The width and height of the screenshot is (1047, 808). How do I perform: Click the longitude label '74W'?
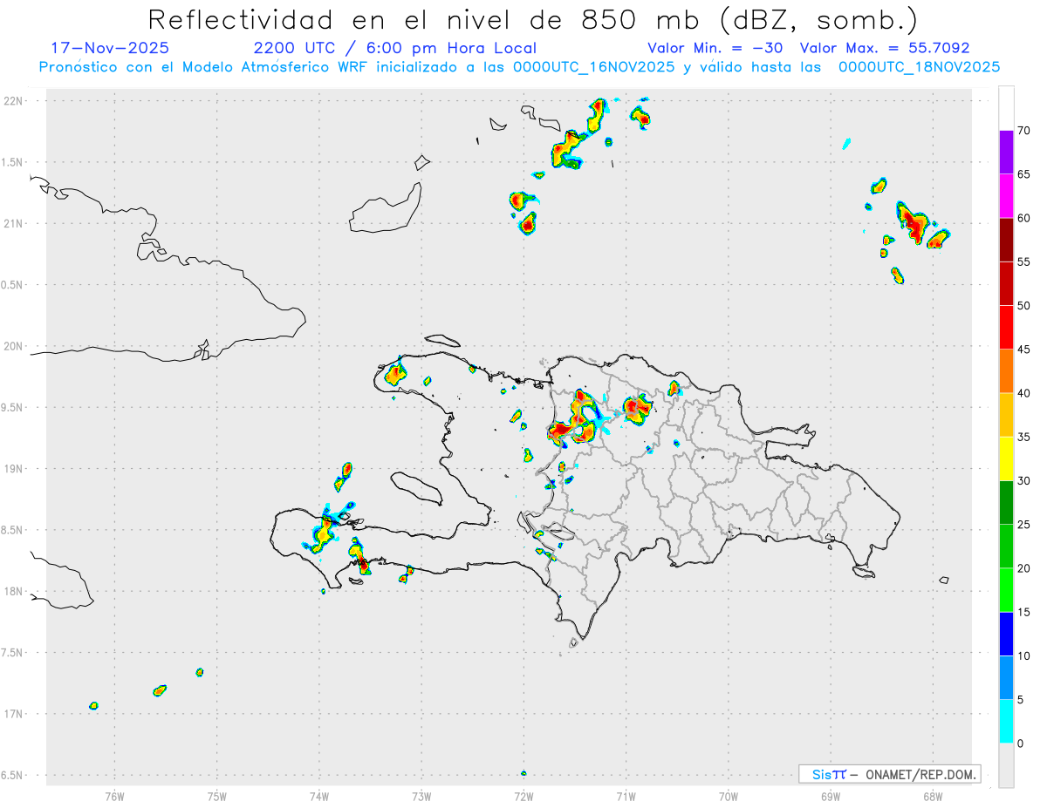click(x=318, y=795)
